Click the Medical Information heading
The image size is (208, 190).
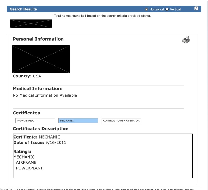coord(38,89)
